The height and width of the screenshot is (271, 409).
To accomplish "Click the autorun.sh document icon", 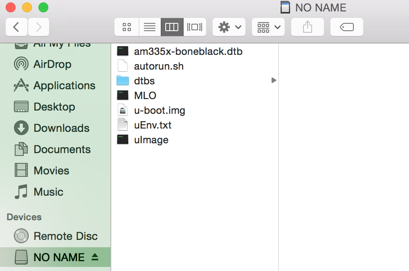I will tap(123, 66).
